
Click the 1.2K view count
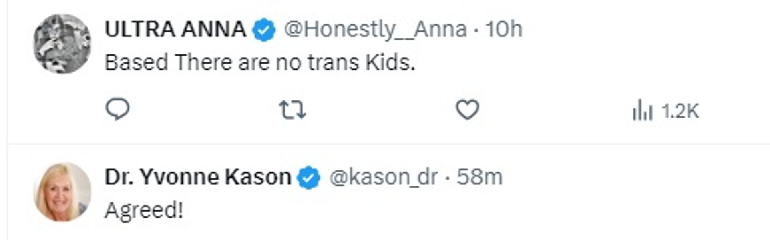pos(680,111)
